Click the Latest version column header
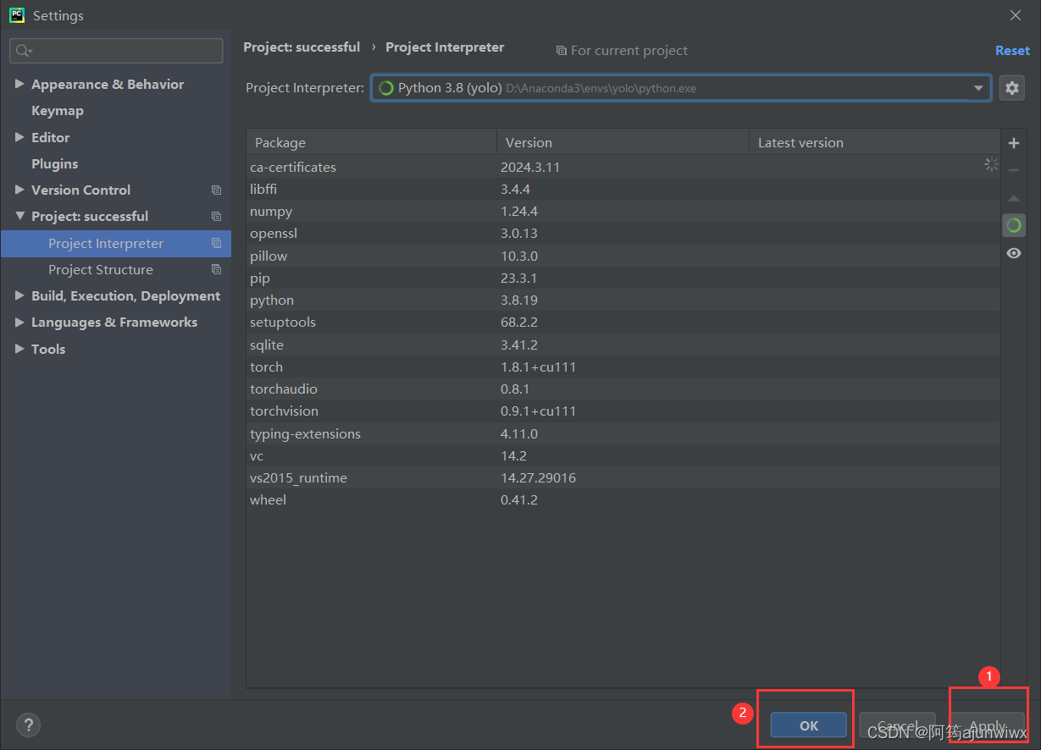 (874, 142)
